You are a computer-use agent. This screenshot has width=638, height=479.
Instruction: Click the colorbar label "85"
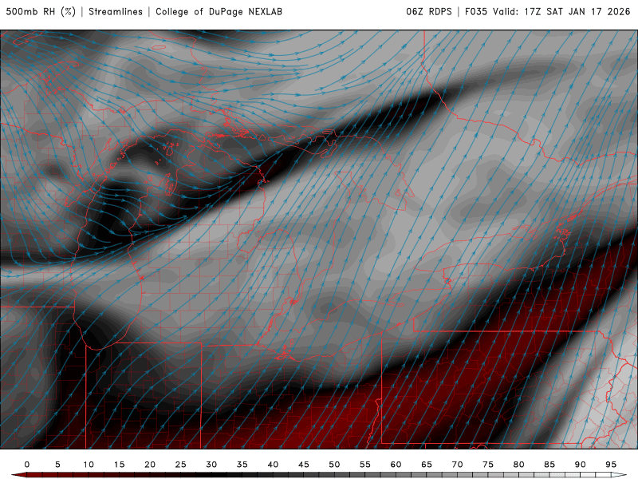coord(549,465)
